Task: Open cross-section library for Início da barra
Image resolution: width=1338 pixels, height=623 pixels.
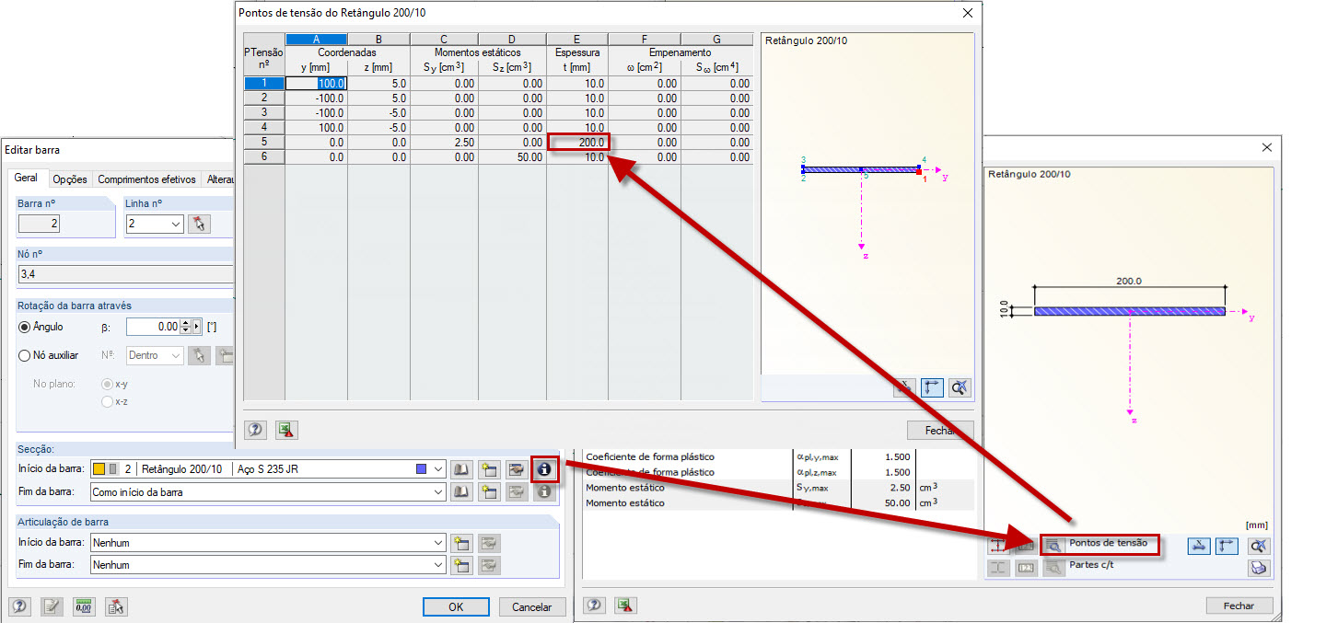Action: (x=462, y=469)
